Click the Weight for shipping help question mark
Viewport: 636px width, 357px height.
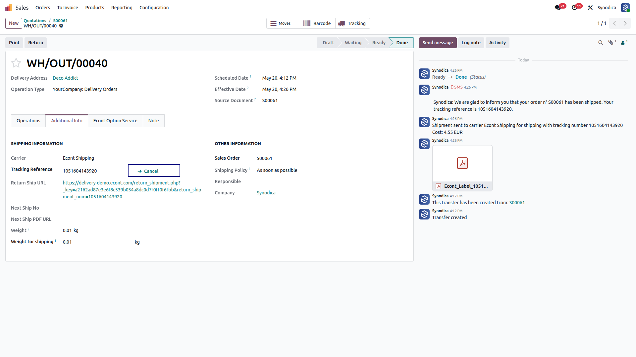coord(55,240)
